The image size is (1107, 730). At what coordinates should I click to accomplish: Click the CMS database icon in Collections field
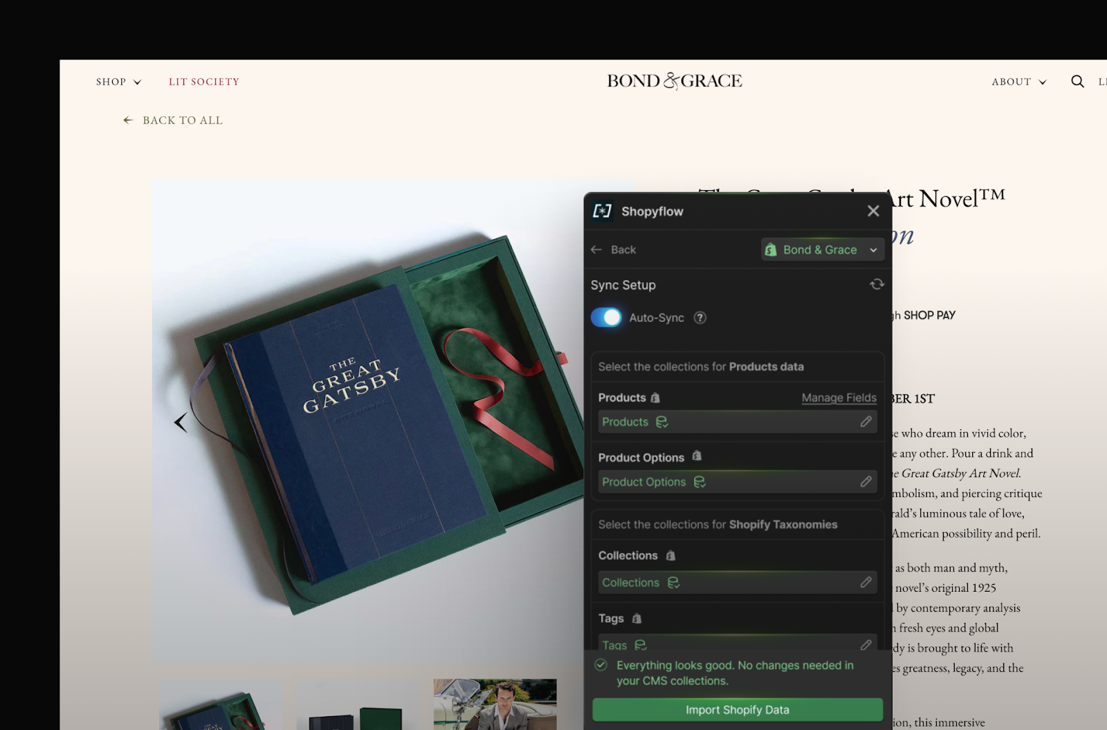pyautogui.click(x=673, y=583)
